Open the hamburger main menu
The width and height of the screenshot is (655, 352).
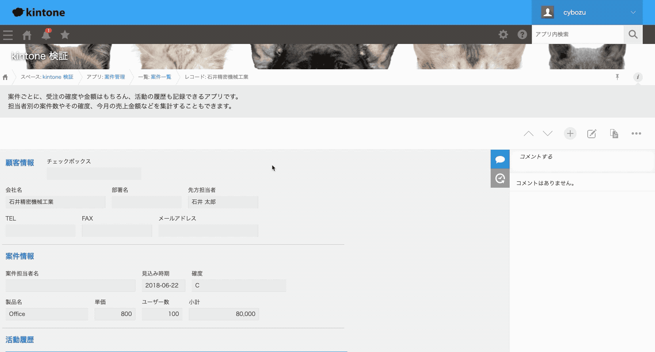point(8,35)
